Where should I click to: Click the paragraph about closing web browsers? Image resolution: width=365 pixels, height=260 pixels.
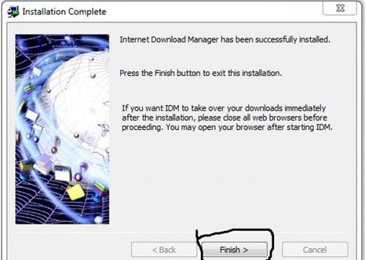click(227, 118)
